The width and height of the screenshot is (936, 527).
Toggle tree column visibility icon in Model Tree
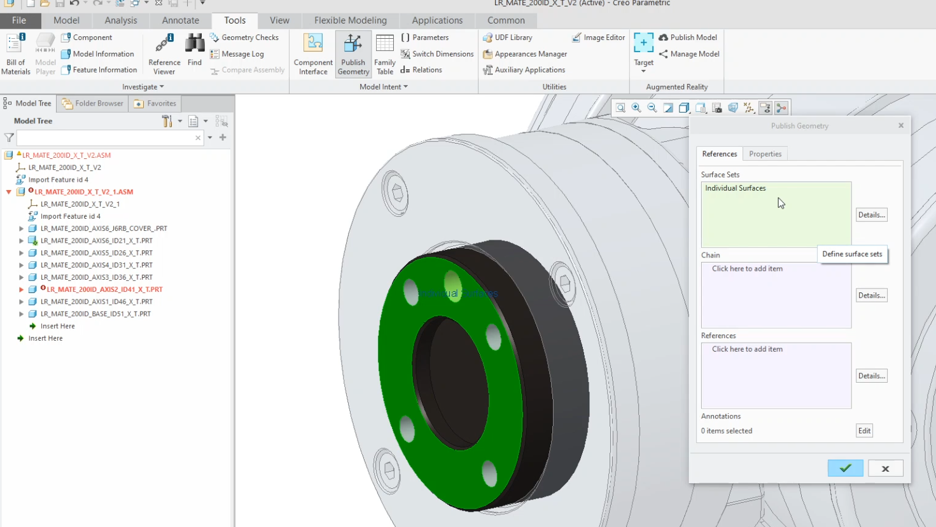click(221, 121)
